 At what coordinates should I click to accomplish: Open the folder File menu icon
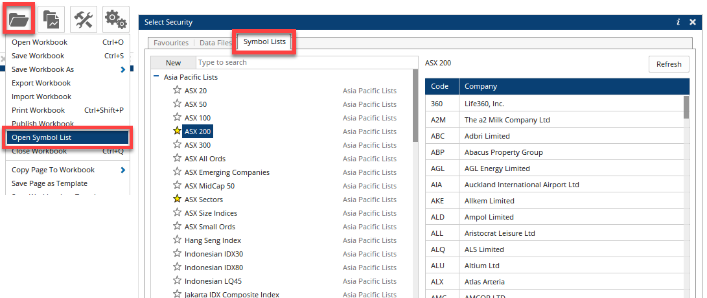pos(19,19)
